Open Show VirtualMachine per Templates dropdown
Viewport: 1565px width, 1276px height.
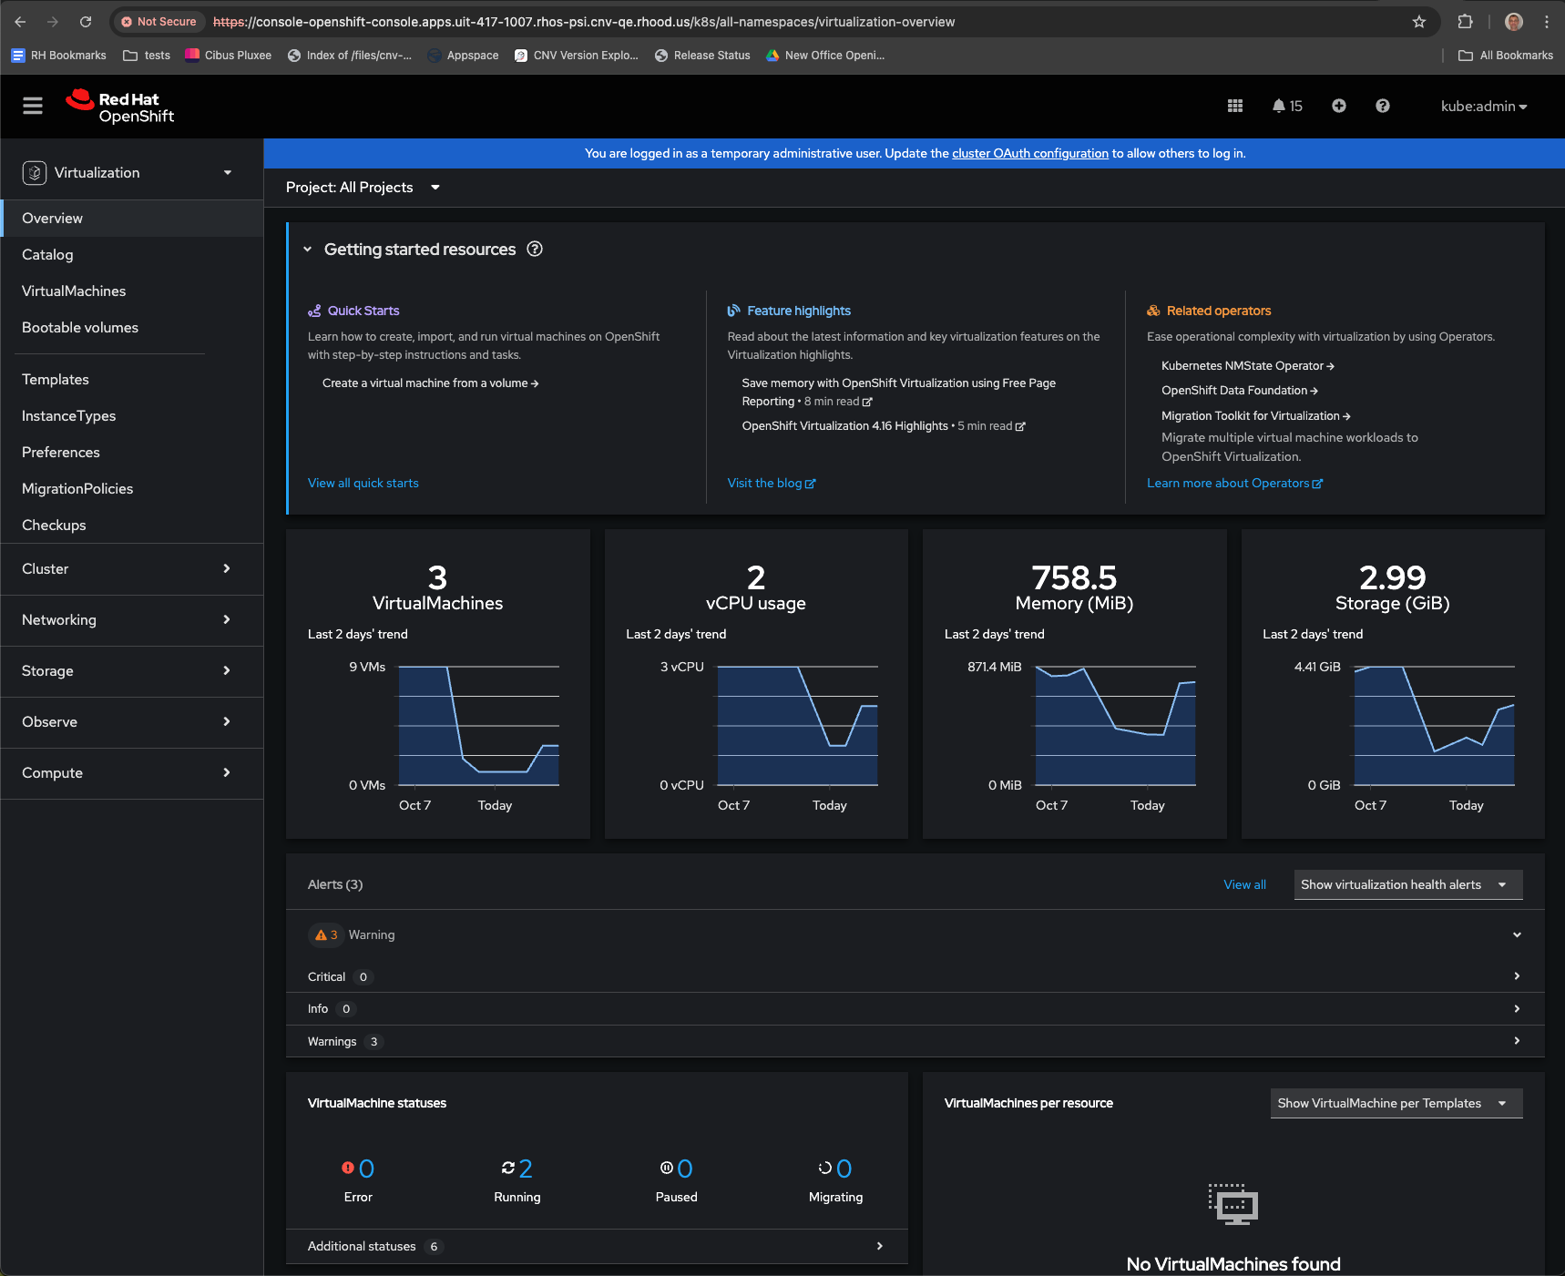coord(1395,1103)
